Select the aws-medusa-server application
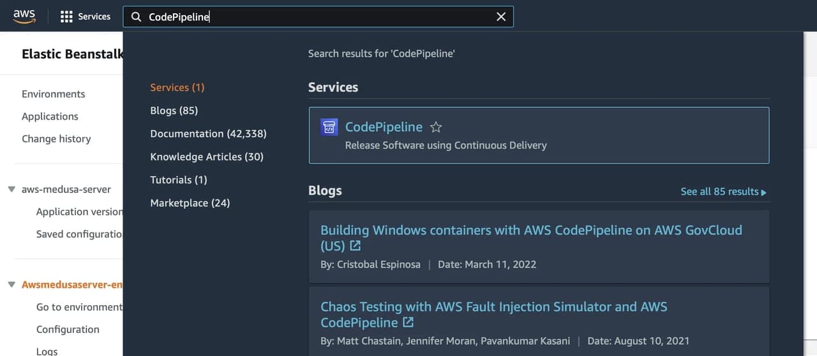817x356 pixels. click(x=66, y=189)
